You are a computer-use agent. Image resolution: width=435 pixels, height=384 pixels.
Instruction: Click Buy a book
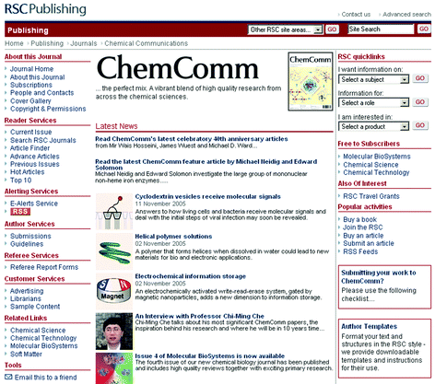[x=359, y=219]
